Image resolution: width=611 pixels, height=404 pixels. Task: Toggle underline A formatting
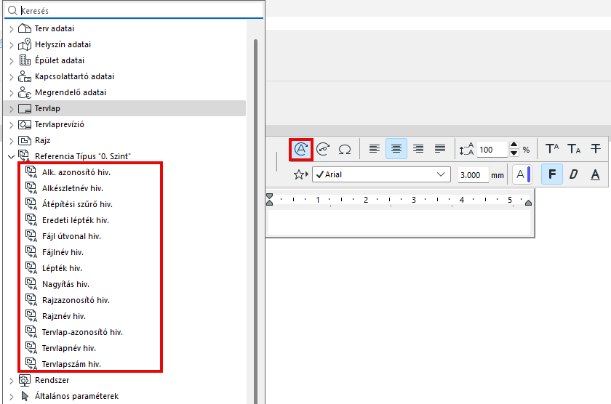point(596,174)
